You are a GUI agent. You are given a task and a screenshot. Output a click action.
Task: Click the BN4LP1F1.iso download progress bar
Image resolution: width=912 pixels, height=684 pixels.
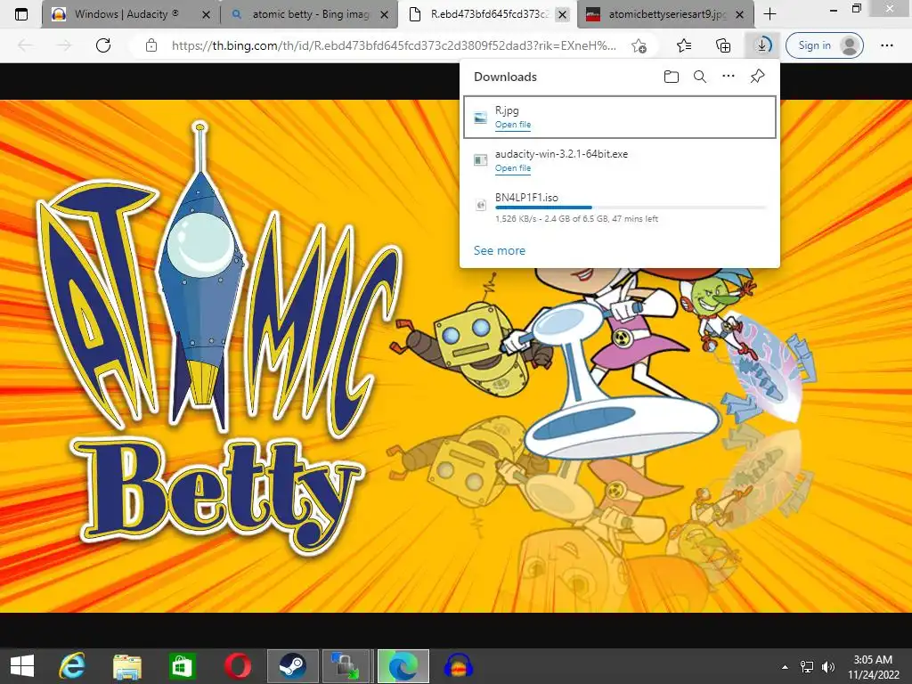click(630, 207)
